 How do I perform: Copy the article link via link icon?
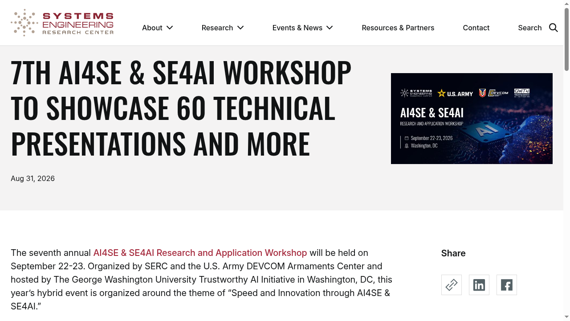coord(452,285)
